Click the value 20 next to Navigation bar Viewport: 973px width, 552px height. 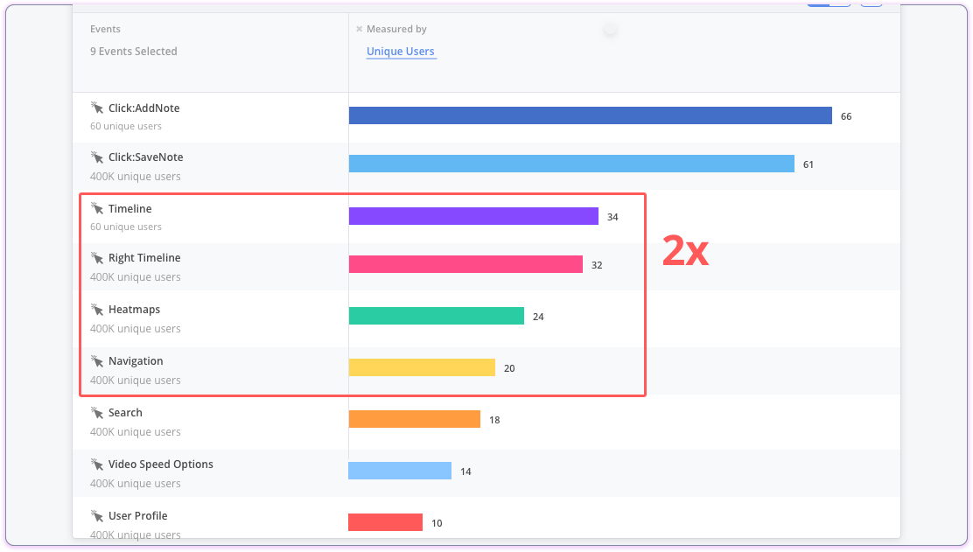pos(509,368)
